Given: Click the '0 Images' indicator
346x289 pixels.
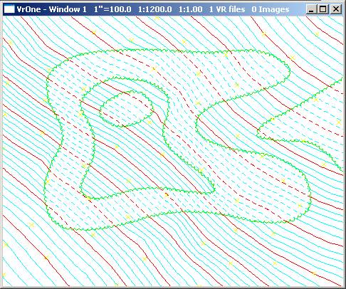Looking at the screenshot, I should click(x=271, y=9).
